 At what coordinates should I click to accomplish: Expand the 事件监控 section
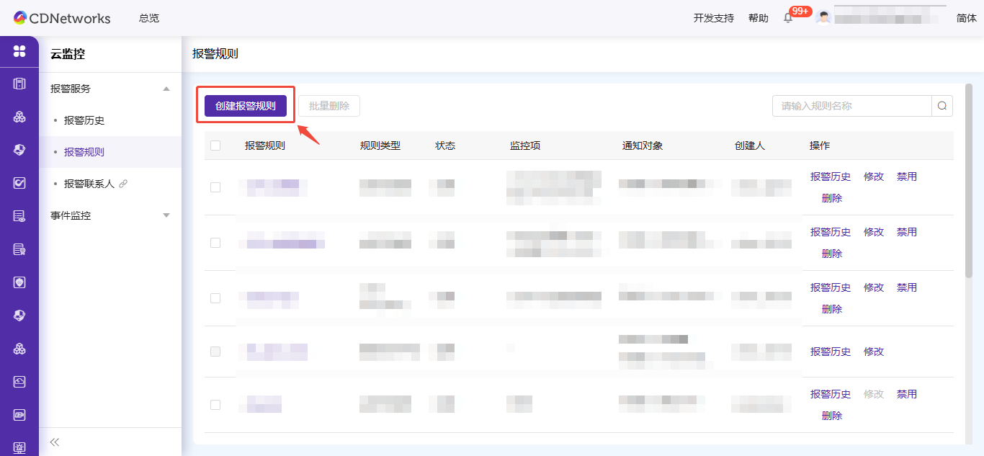[x=166, y=215]
